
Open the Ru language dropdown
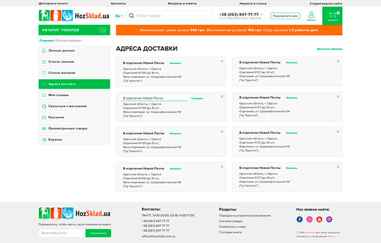pos(119,16)
